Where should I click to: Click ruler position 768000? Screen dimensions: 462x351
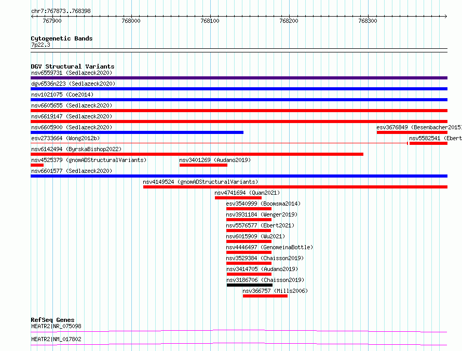[x=131, y=21]
